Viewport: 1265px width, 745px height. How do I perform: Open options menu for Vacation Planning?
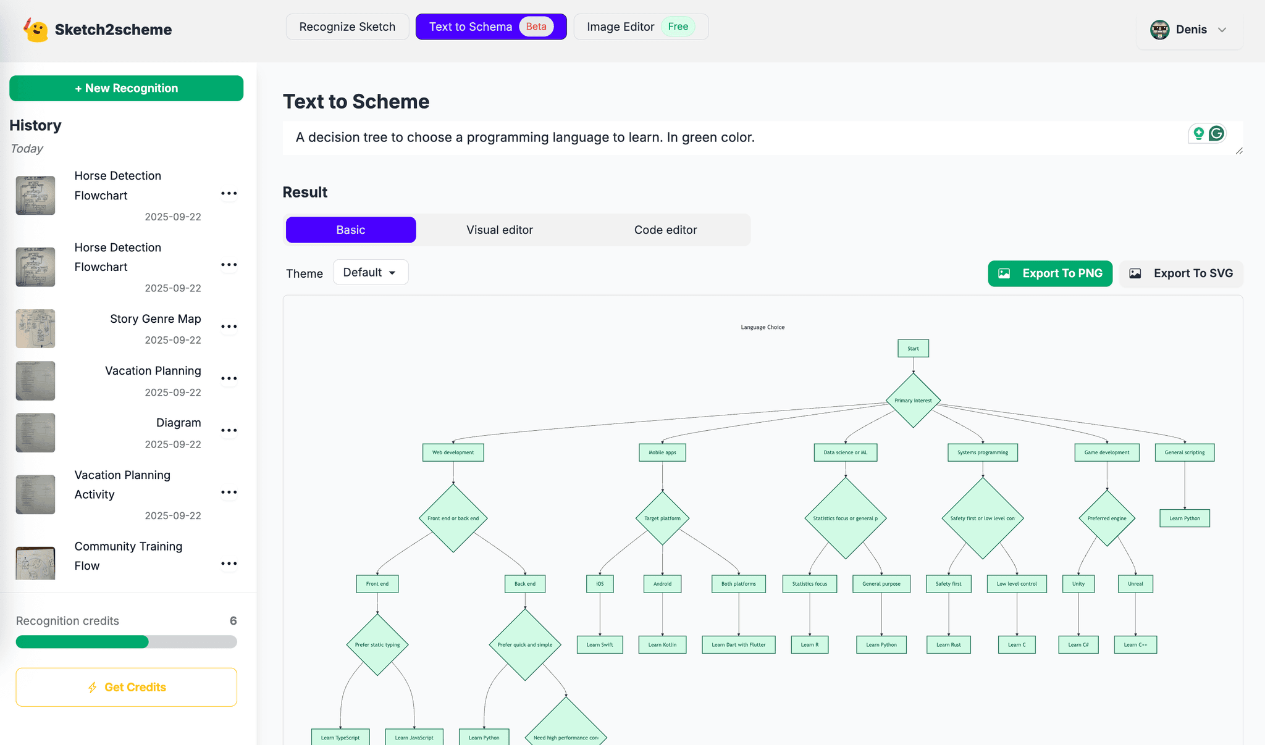point(229,378)
